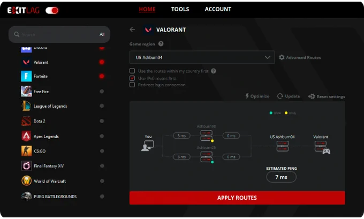Click the Valorant logo beside the title
This screenshot has height=219, width=364.
148,30
